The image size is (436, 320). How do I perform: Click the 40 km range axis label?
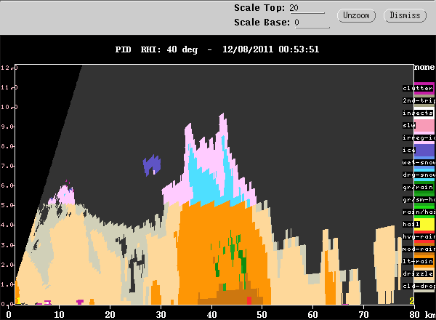pos(211,315)
